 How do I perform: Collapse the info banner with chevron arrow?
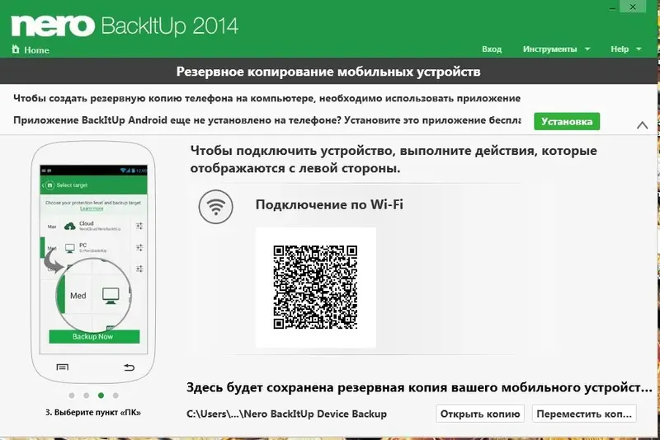point(642,125)
